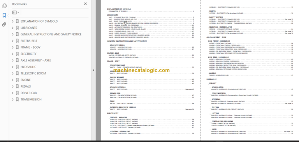Viewport: 299px width, 142px height.
Task: Expand the EXPLANATION OF SYMBOLS bookmark
Action: (13, 21)
